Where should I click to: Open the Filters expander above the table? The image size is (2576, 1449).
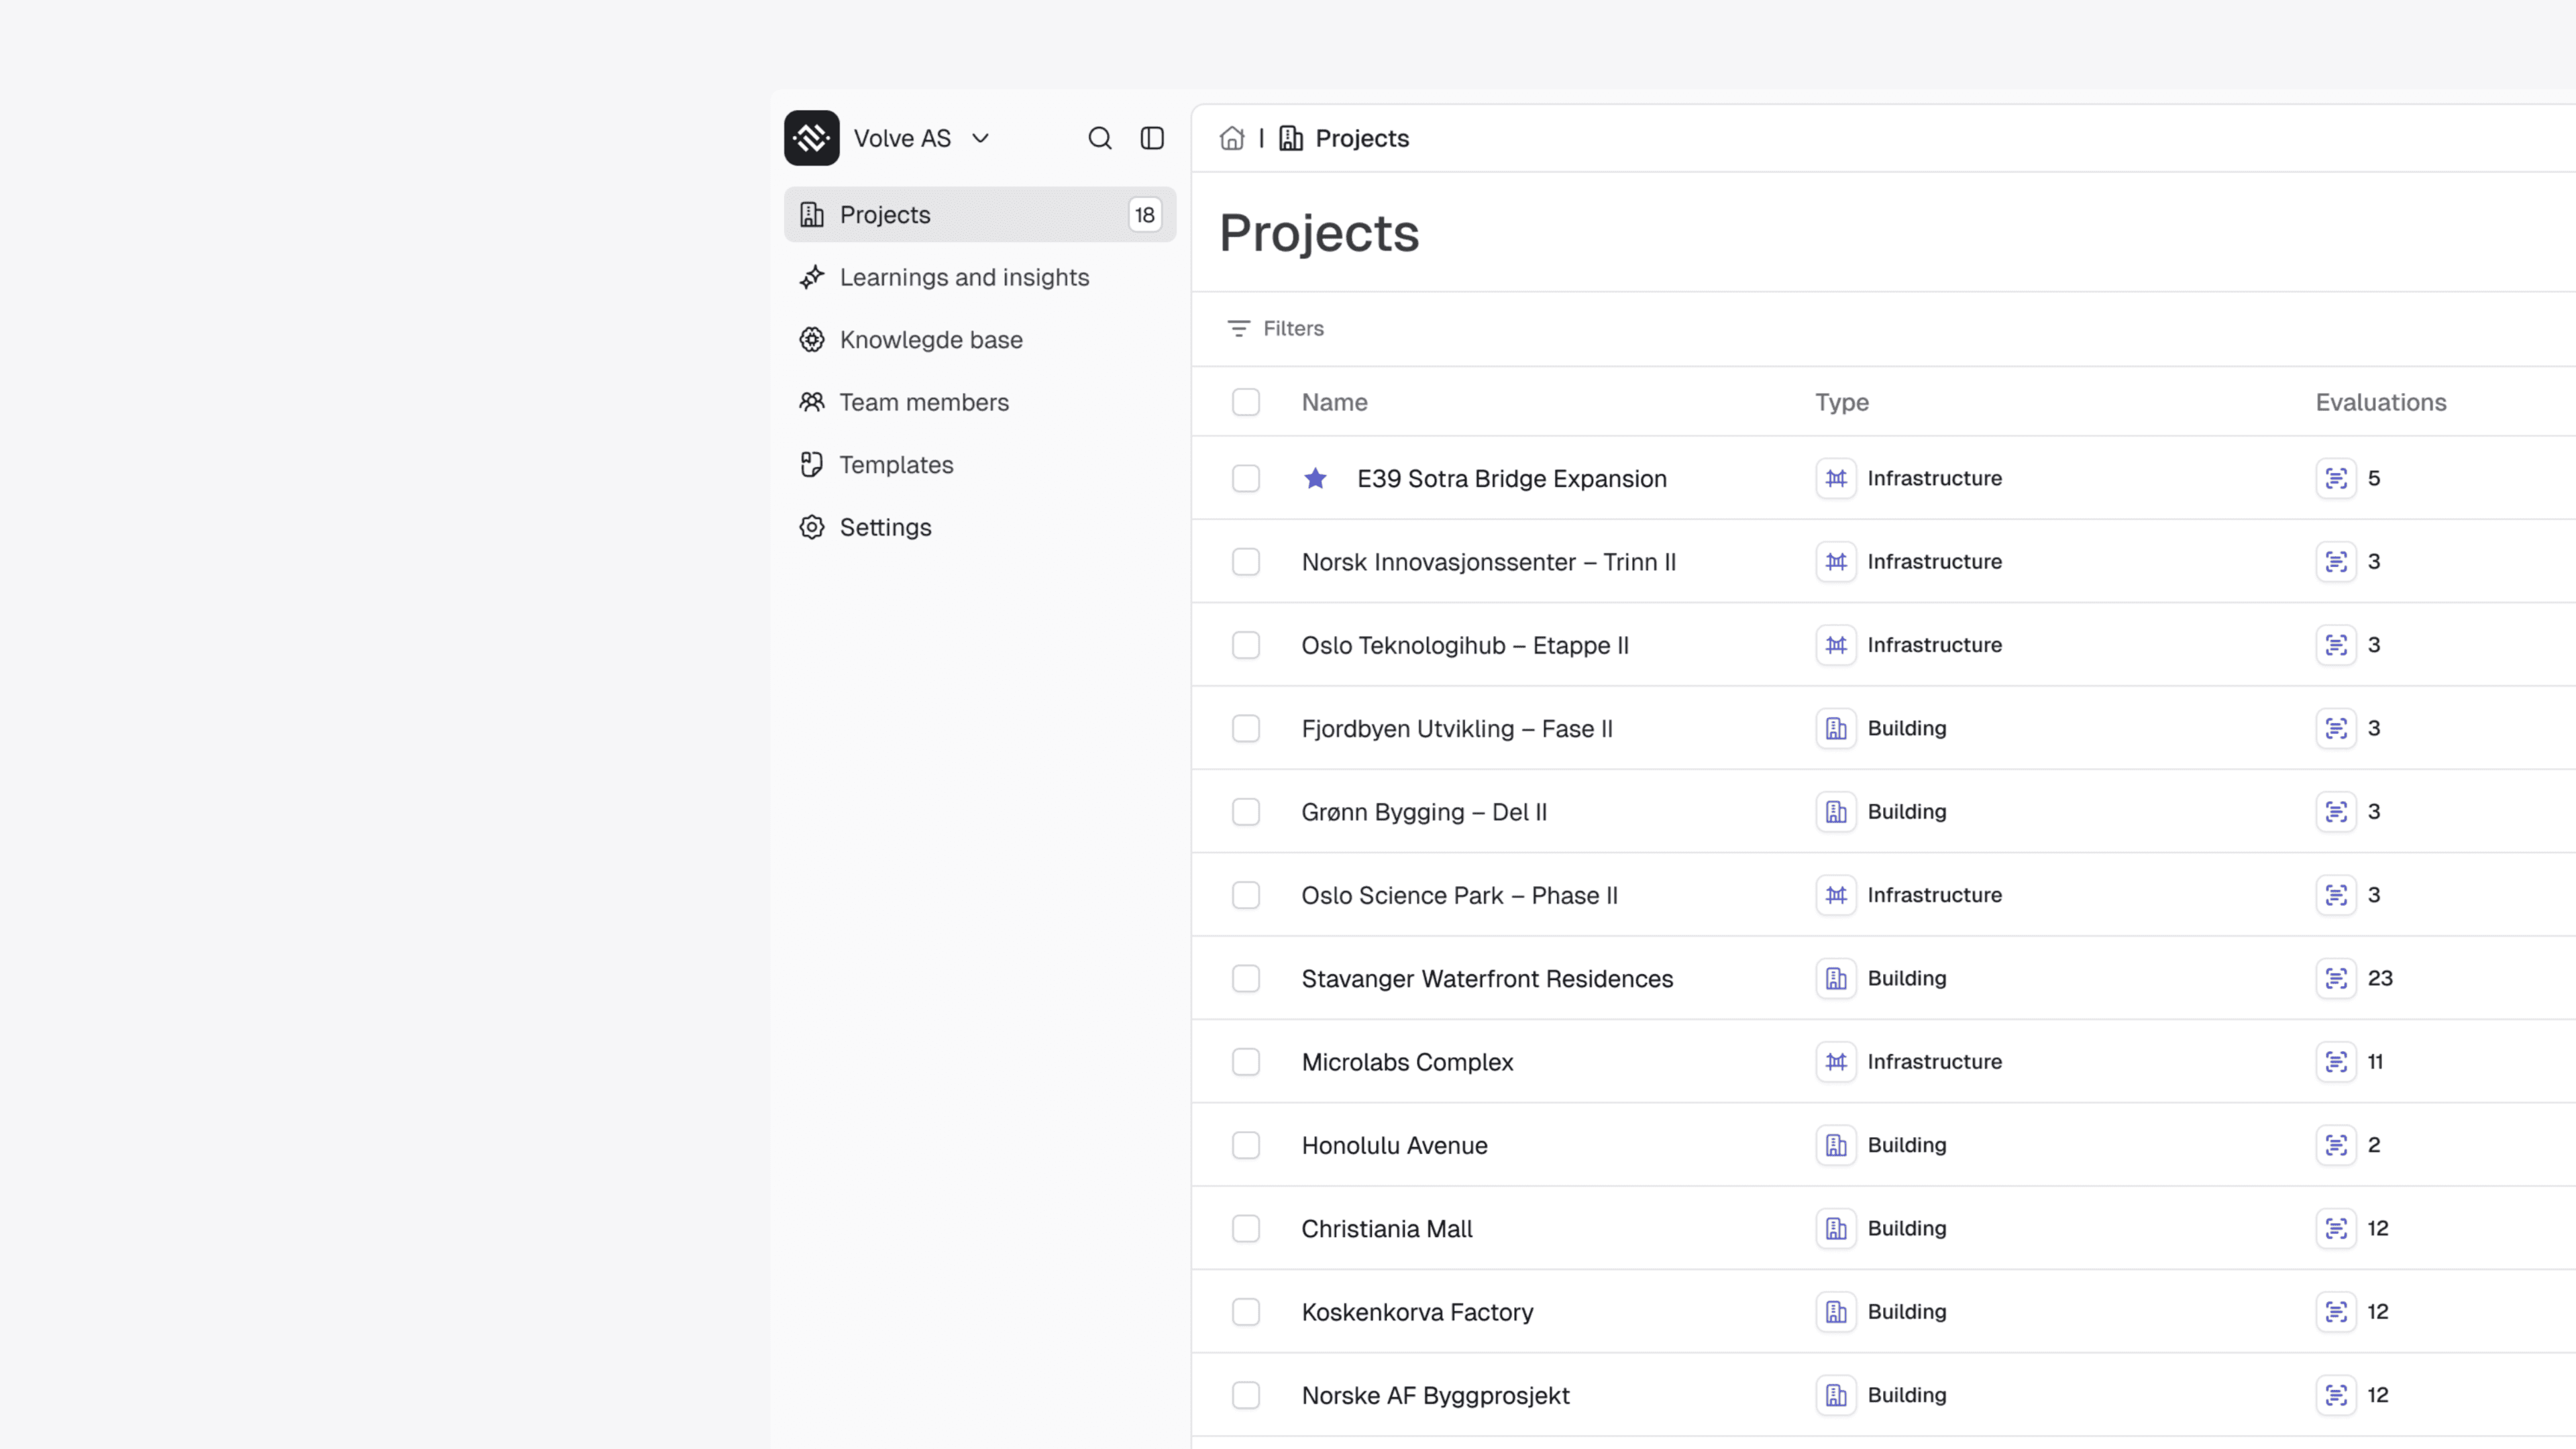click(x=1292, y=328)
